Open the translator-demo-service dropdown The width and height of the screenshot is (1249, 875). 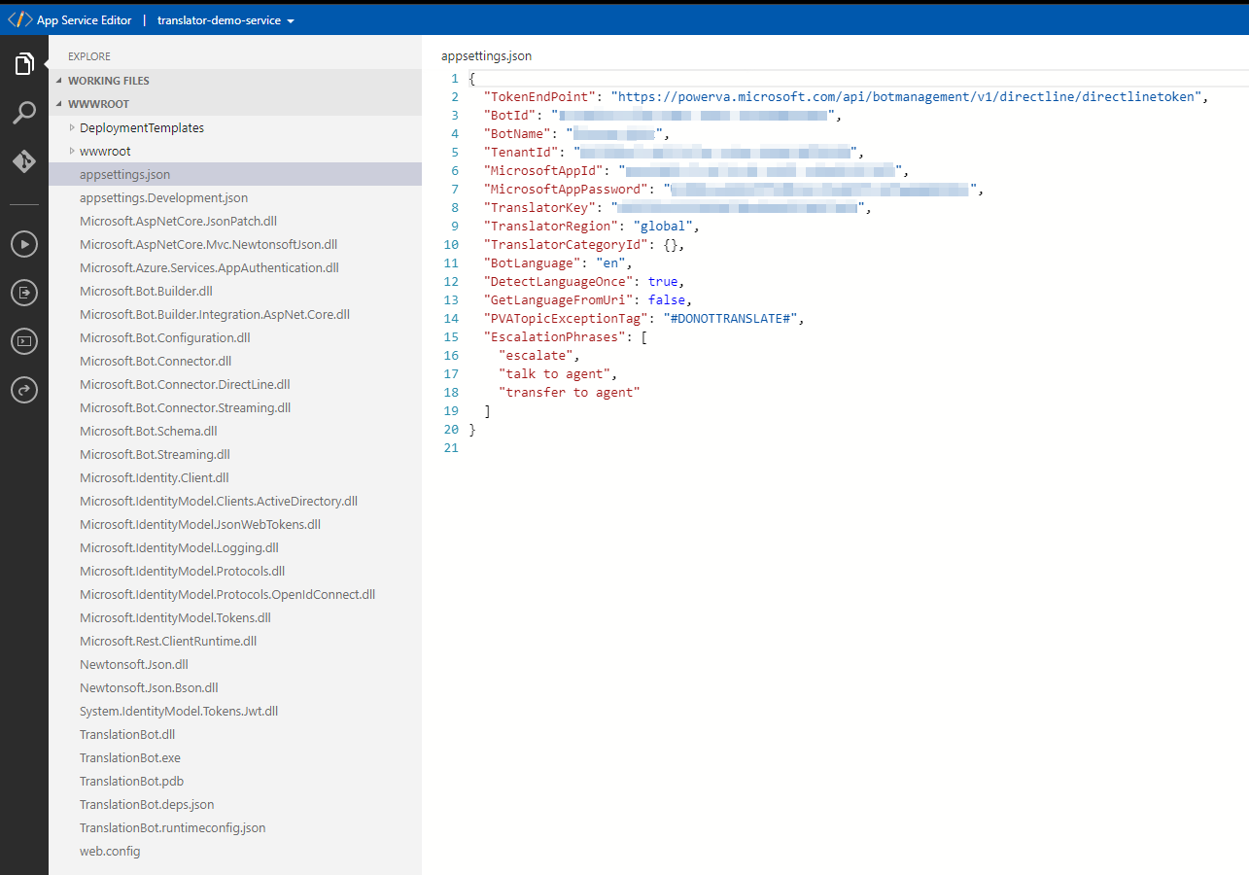(226, 20)
